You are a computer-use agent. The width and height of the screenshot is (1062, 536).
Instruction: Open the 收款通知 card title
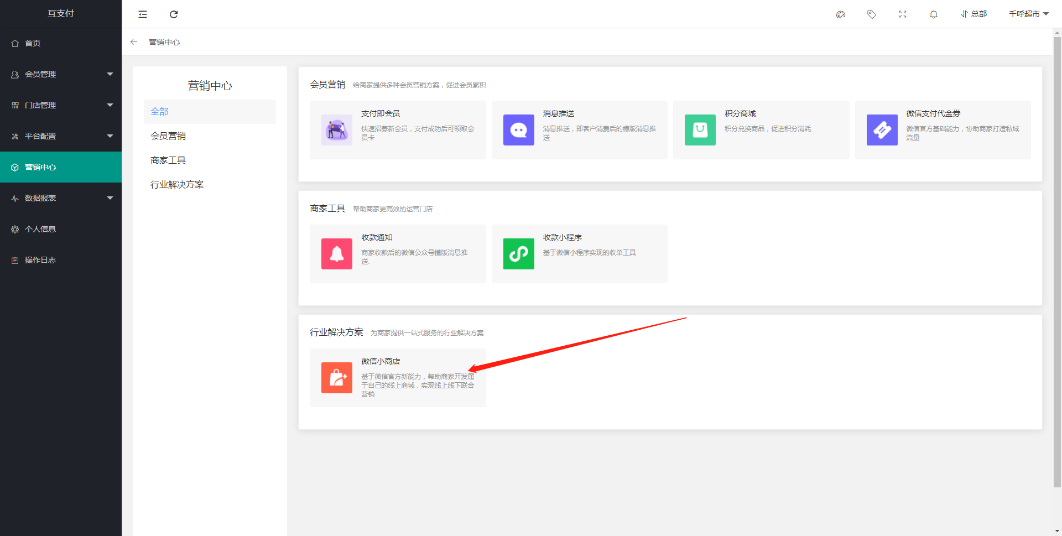[377, 237]
